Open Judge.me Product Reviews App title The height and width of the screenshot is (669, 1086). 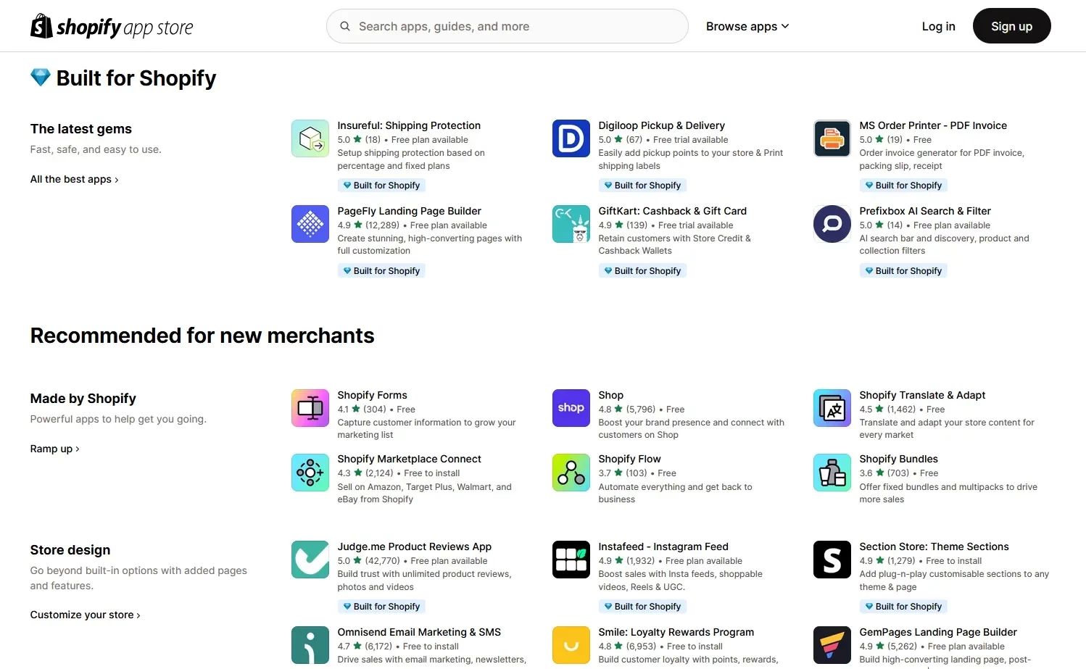tap(414, 547)
